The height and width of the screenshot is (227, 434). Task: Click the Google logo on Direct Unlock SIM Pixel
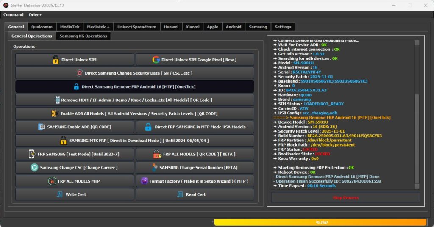point(156,60)
